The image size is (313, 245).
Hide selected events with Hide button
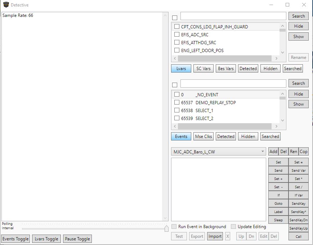[298, 94]
